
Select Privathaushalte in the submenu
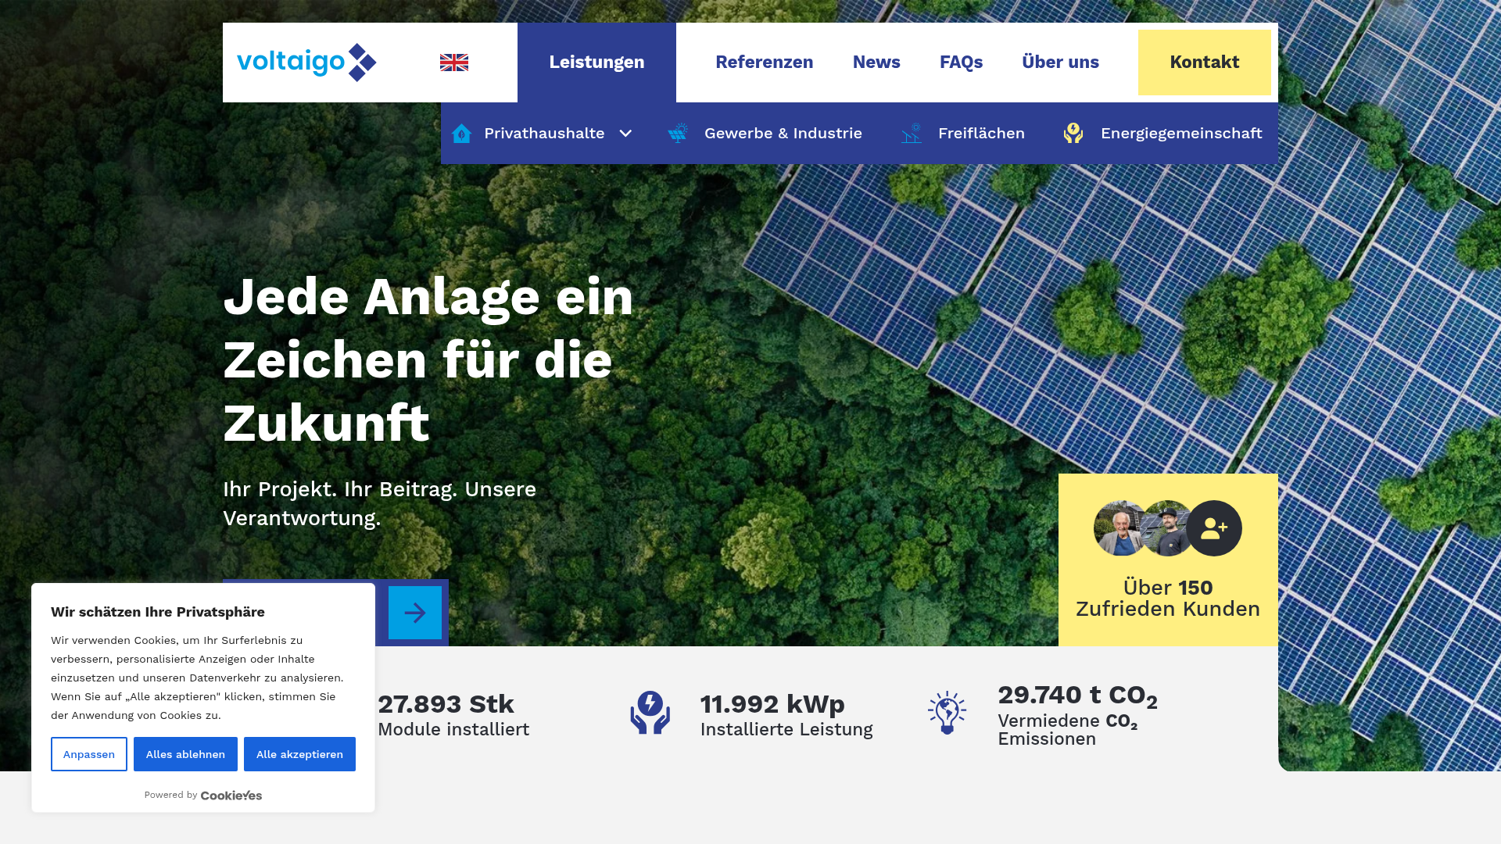click(544, 134)
